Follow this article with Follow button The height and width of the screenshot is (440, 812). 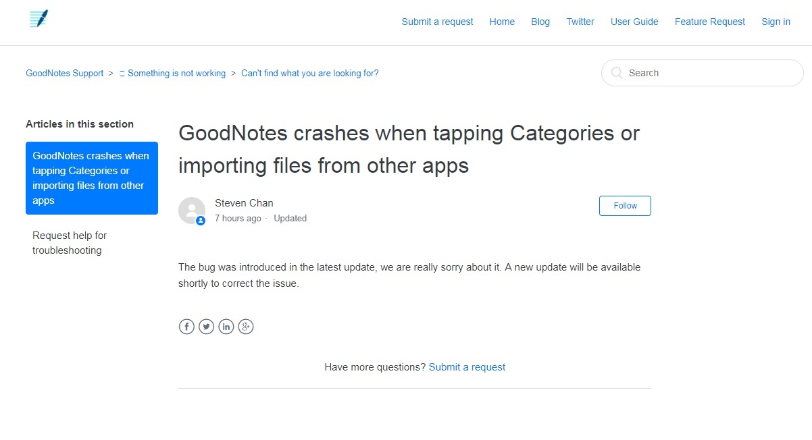pos(625,206)
